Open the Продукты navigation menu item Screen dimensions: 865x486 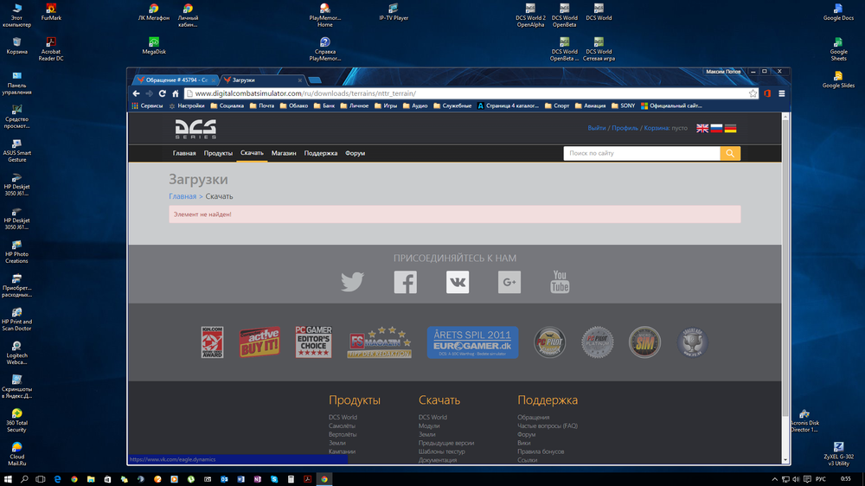point(218,153)
